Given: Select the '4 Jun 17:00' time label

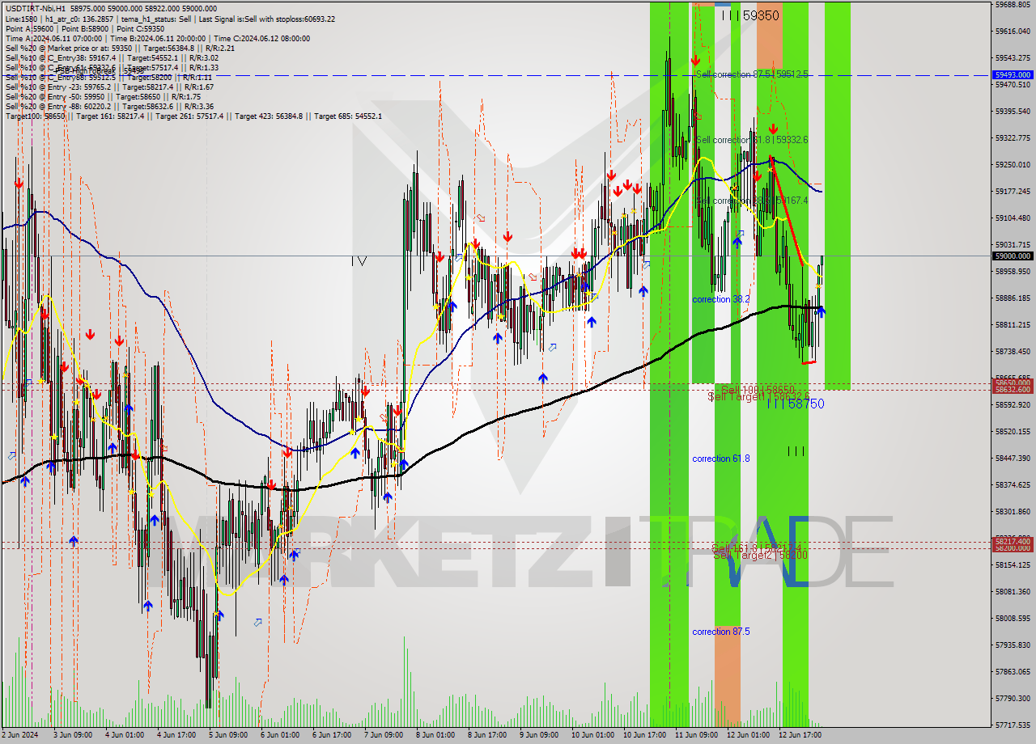Looking at the screenshot, I should (x=176, y=736).
